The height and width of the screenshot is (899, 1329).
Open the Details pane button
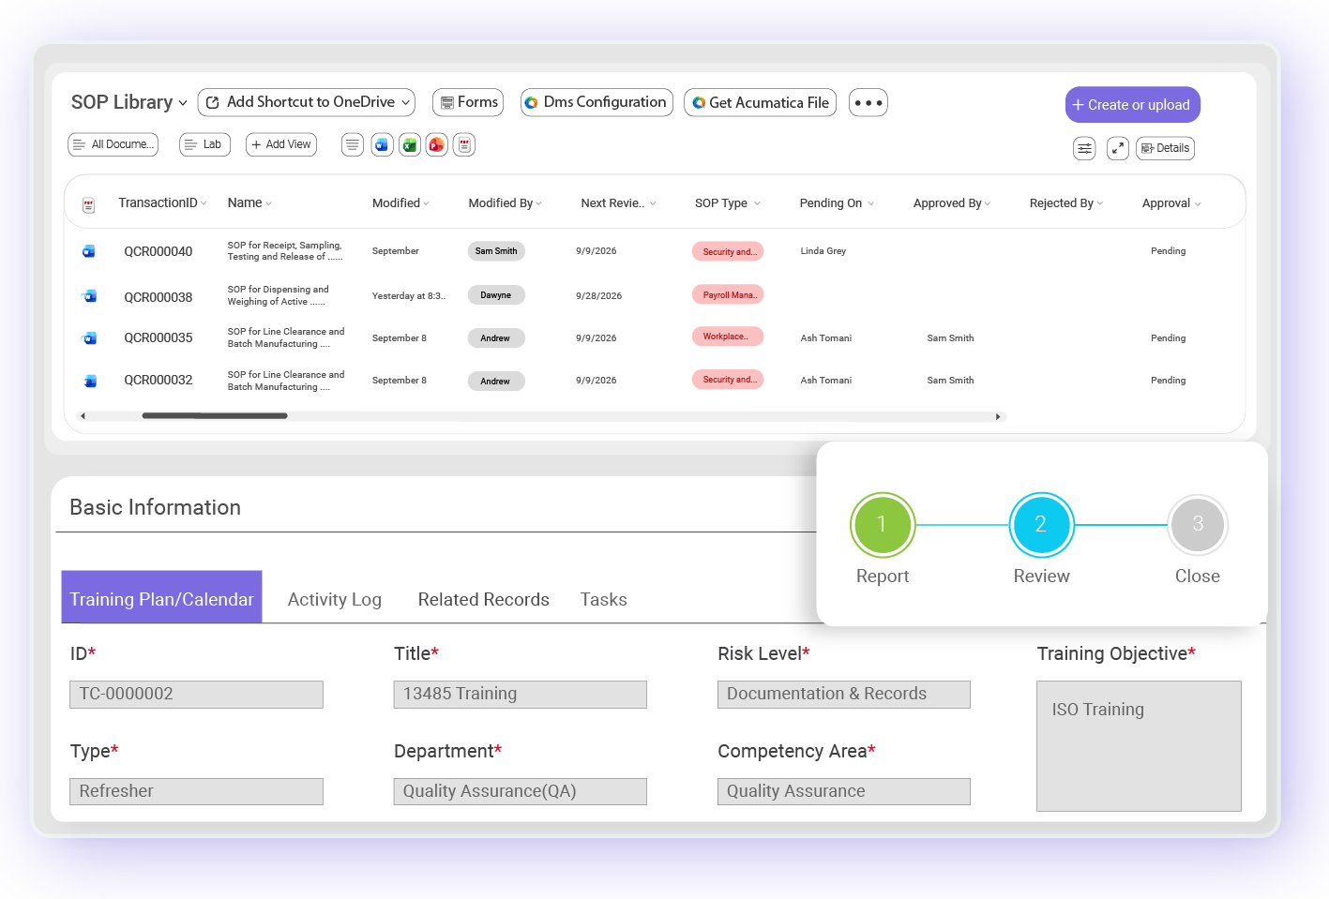[x=1165, y=148]
